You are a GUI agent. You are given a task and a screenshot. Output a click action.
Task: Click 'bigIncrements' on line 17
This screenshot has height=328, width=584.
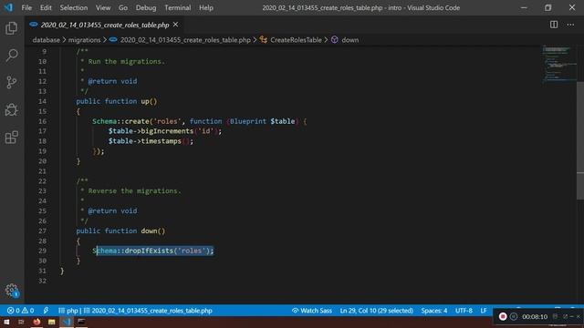pyautogui.click(x=167, y=131)
